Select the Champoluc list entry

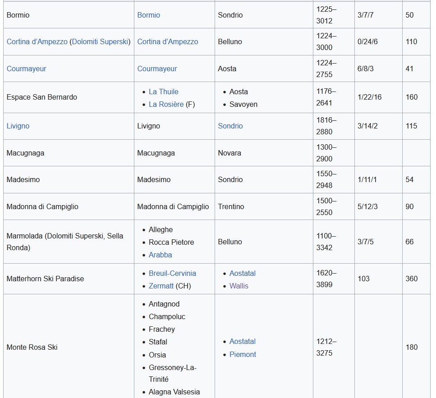pyautogui.click(x=167, y=316)
